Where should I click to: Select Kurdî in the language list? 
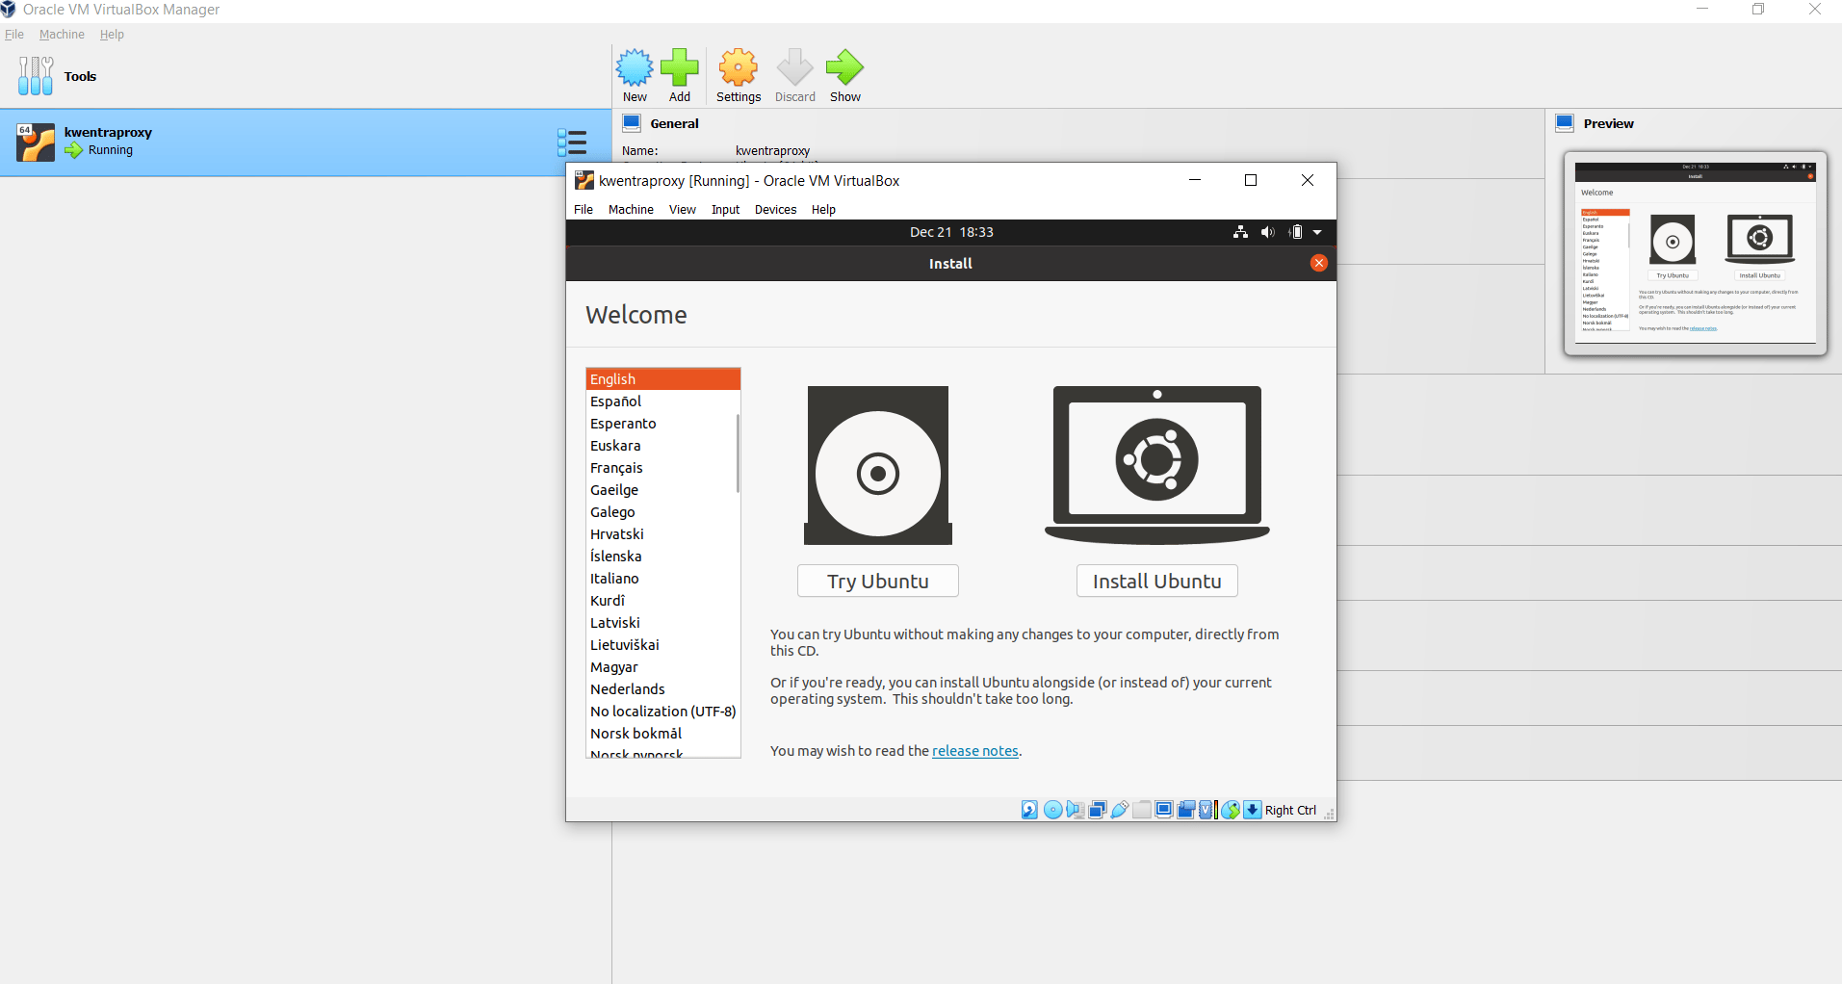click(663, 601)
